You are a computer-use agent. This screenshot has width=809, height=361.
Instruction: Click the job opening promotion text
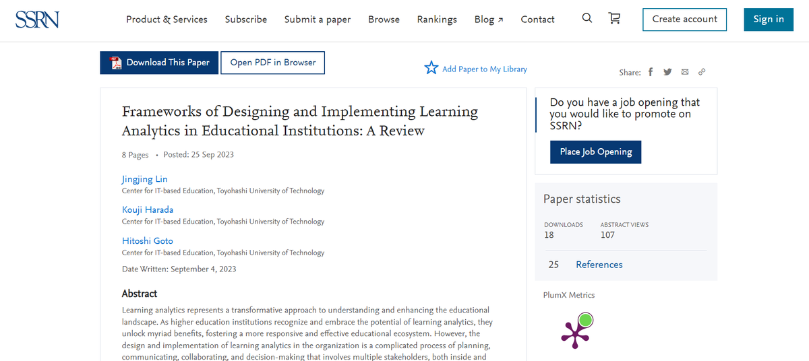point(625,114)
